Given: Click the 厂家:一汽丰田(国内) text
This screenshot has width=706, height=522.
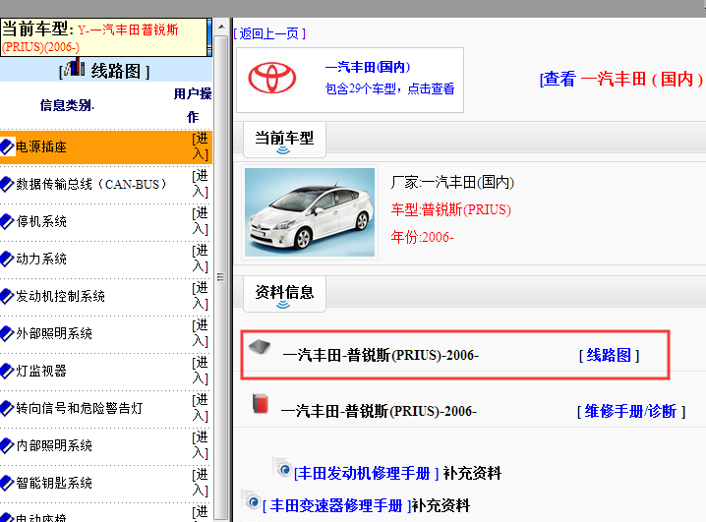Looking at the screenshot, I should point(452,182).
